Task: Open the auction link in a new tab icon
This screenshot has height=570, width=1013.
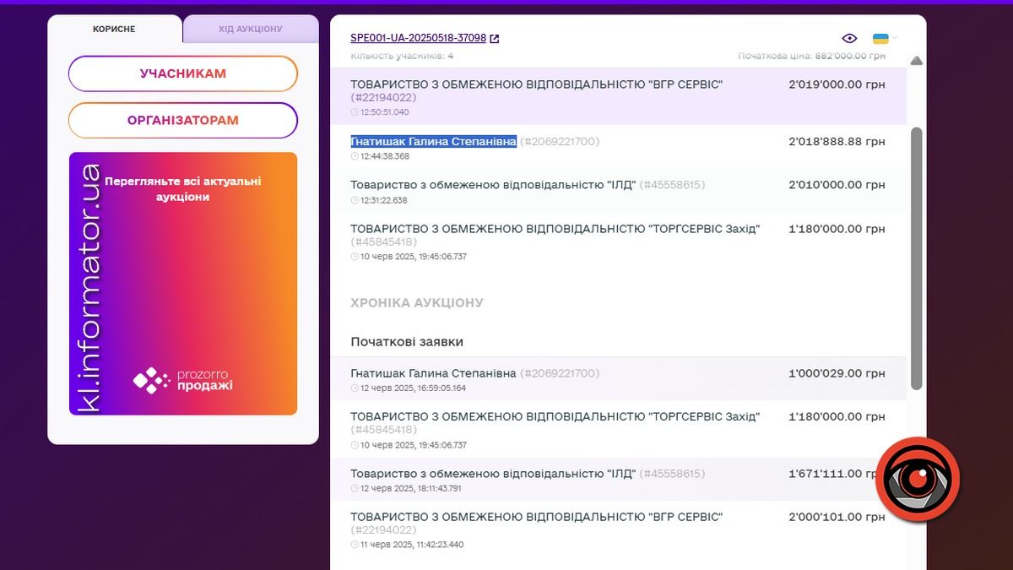Action: pos(496,37)
